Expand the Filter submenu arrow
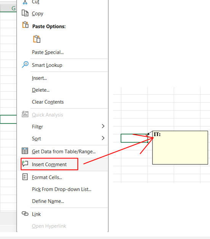Screen dimensions: 210x239 [x=103, y=126]
